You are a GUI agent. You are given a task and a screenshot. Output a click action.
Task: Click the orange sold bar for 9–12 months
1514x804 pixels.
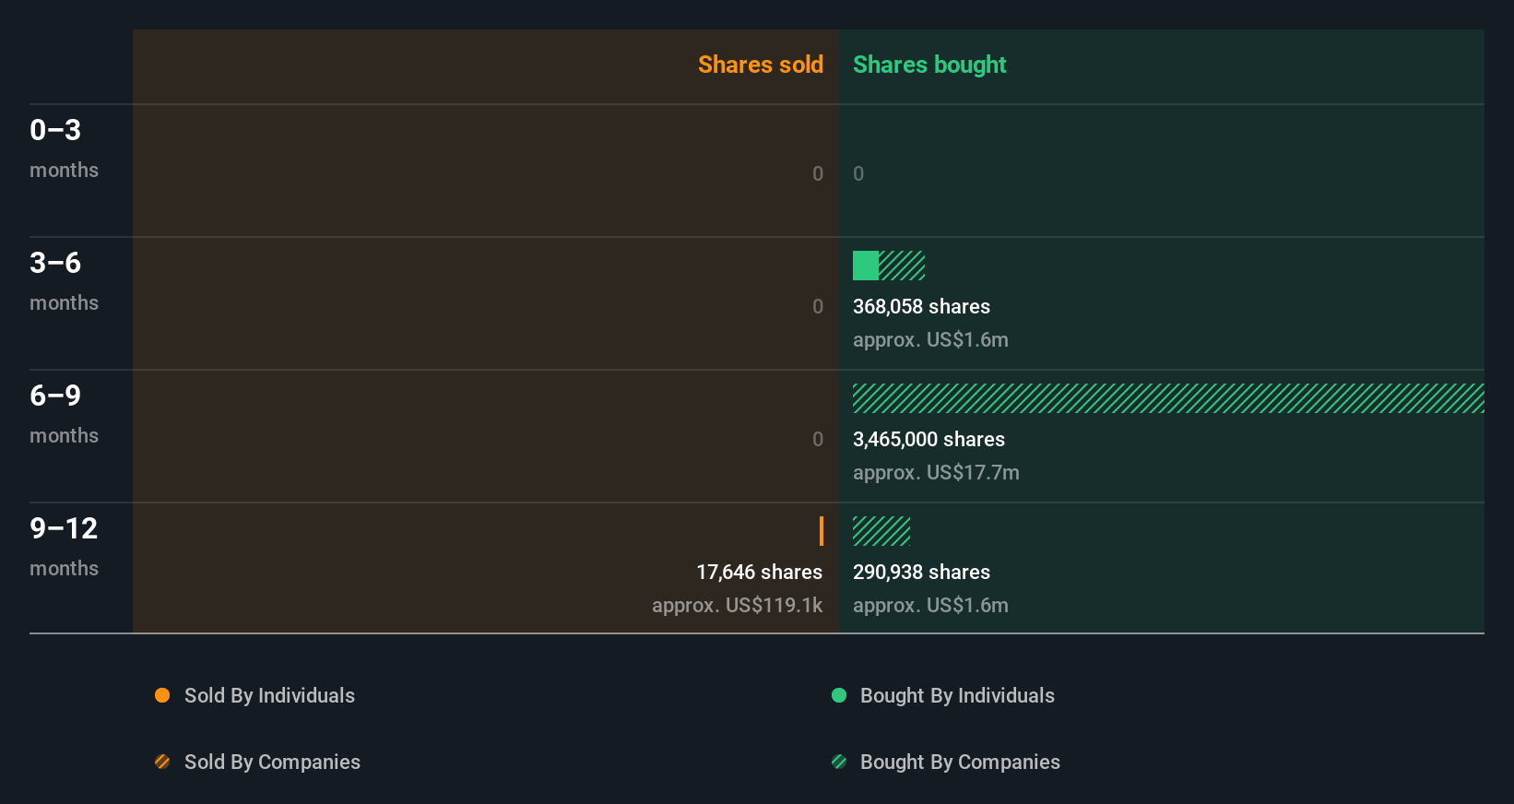point(822,531)
